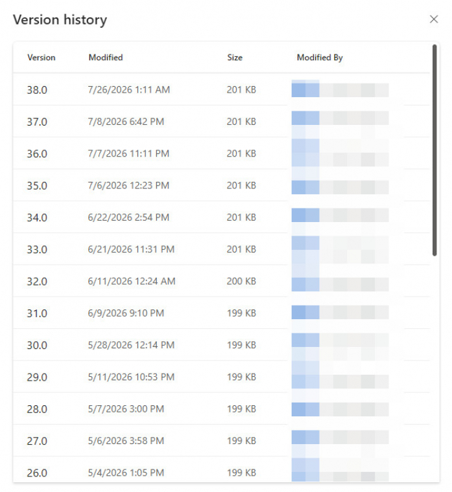452x492 pixels.
Task: Sort by the Version column header
Action: (41, 58)
